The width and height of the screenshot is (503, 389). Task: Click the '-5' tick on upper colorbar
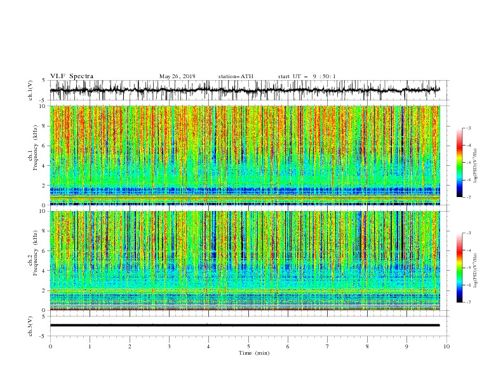pos(469,163)
